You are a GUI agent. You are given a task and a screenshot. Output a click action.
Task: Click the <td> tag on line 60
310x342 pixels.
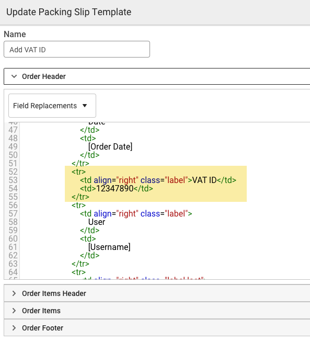click(88, 238)
